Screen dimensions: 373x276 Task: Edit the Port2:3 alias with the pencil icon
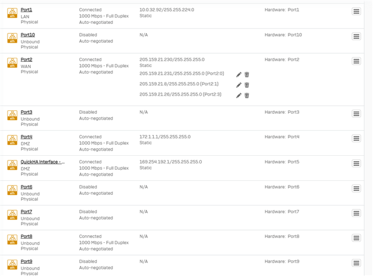pos(238,96)
